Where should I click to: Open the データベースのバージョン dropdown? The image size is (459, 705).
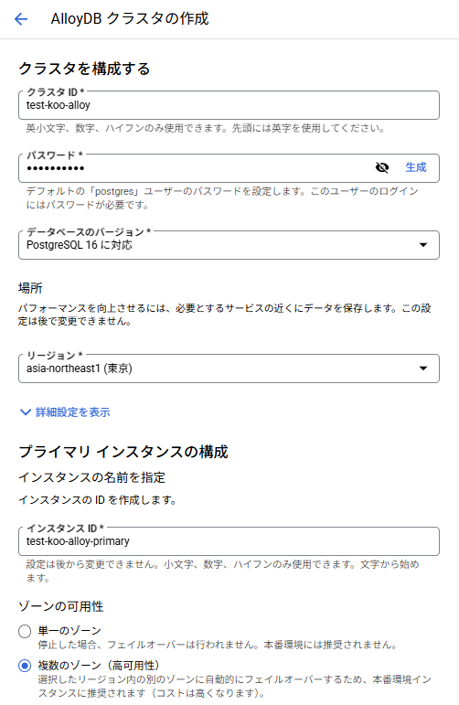coord(229,245)
